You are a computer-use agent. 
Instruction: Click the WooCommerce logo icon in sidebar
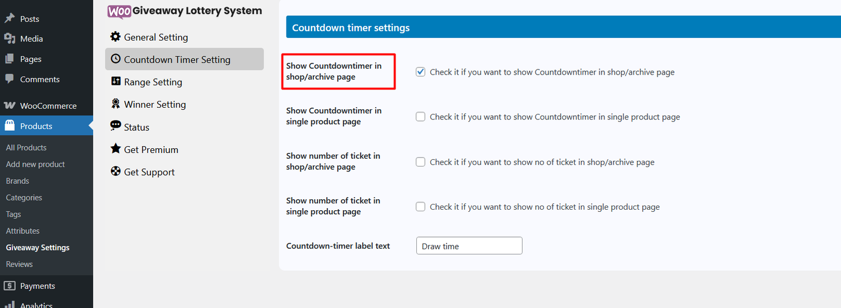[x=9, y=106]
